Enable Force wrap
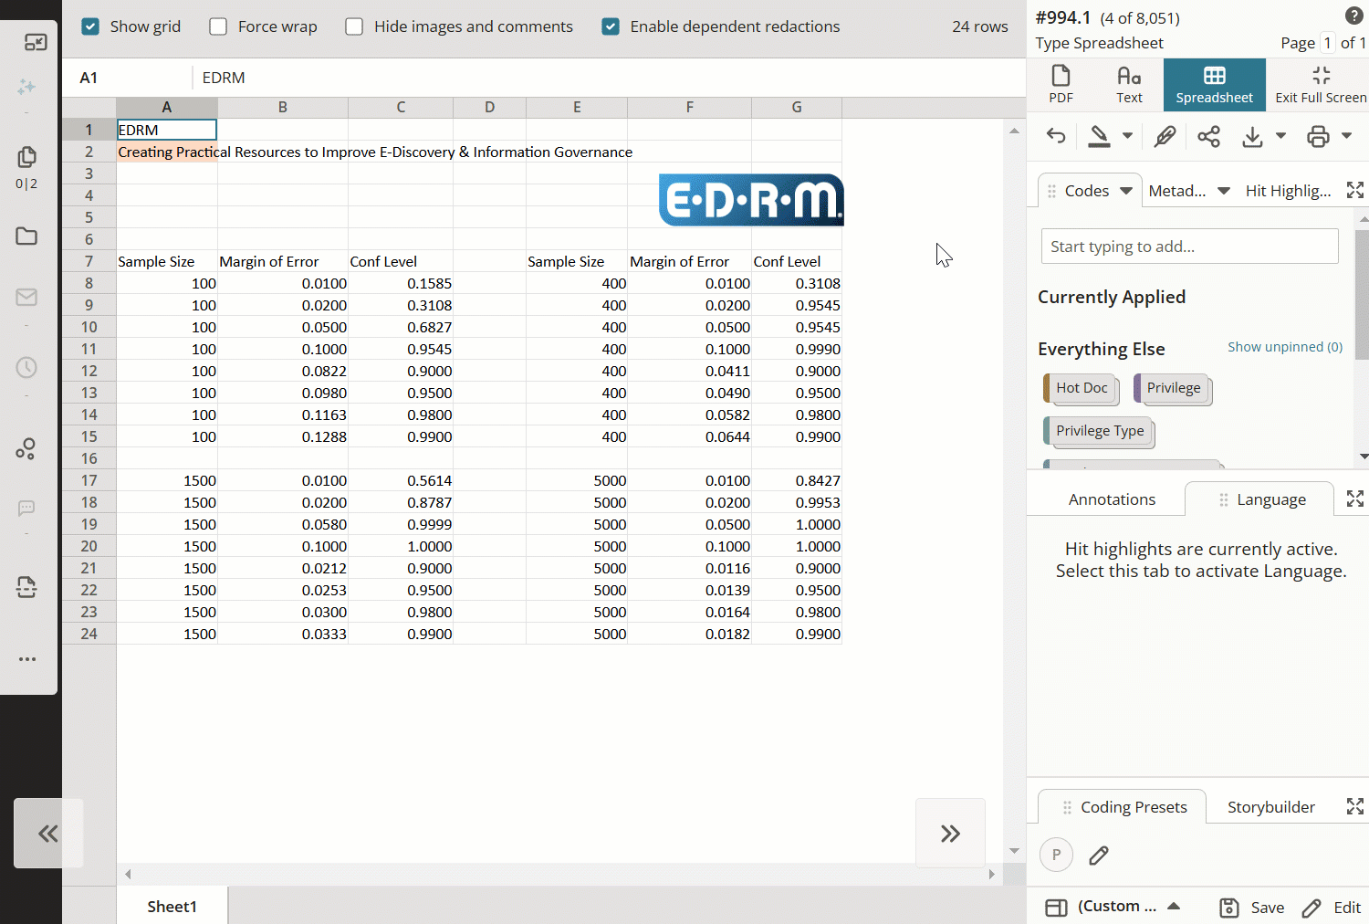1369x924 pixels. click(217, 26)
